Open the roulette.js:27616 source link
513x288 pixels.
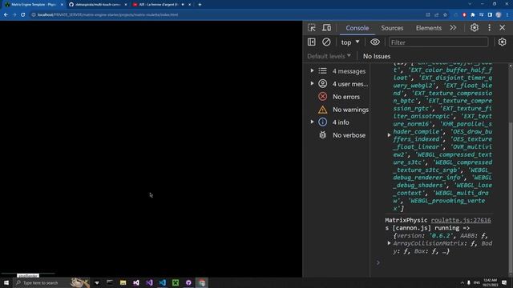(x=461, y=221)
